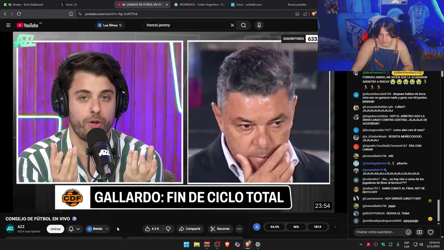Switch the ESP LAA input language

(x=407, y=244)
